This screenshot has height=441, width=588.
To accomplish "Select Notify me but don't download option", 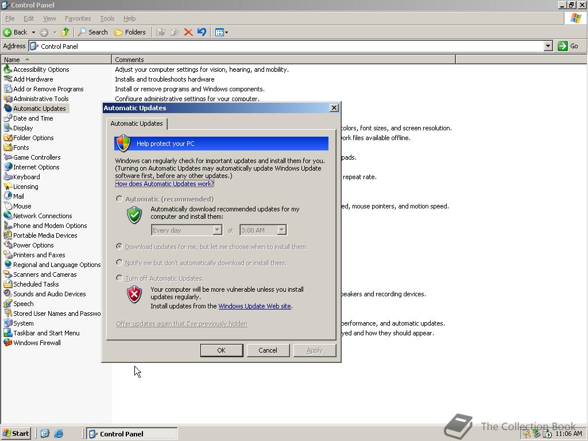I will coord(119,262).
